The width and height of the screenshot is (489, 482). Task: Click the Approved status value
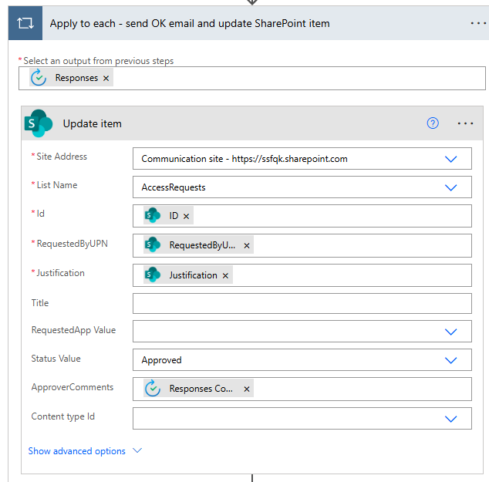coord(161,360)
